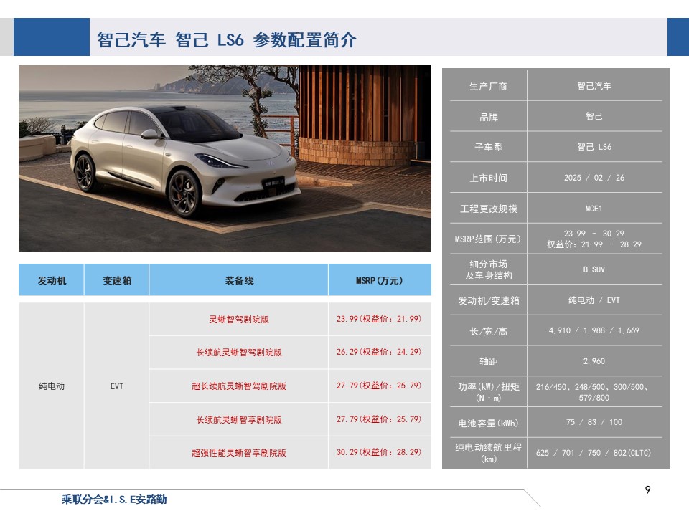Click trim name '长续航灵蜥智驾剧院版'
The width and height of the screenshot is (689, 516).
239,353
